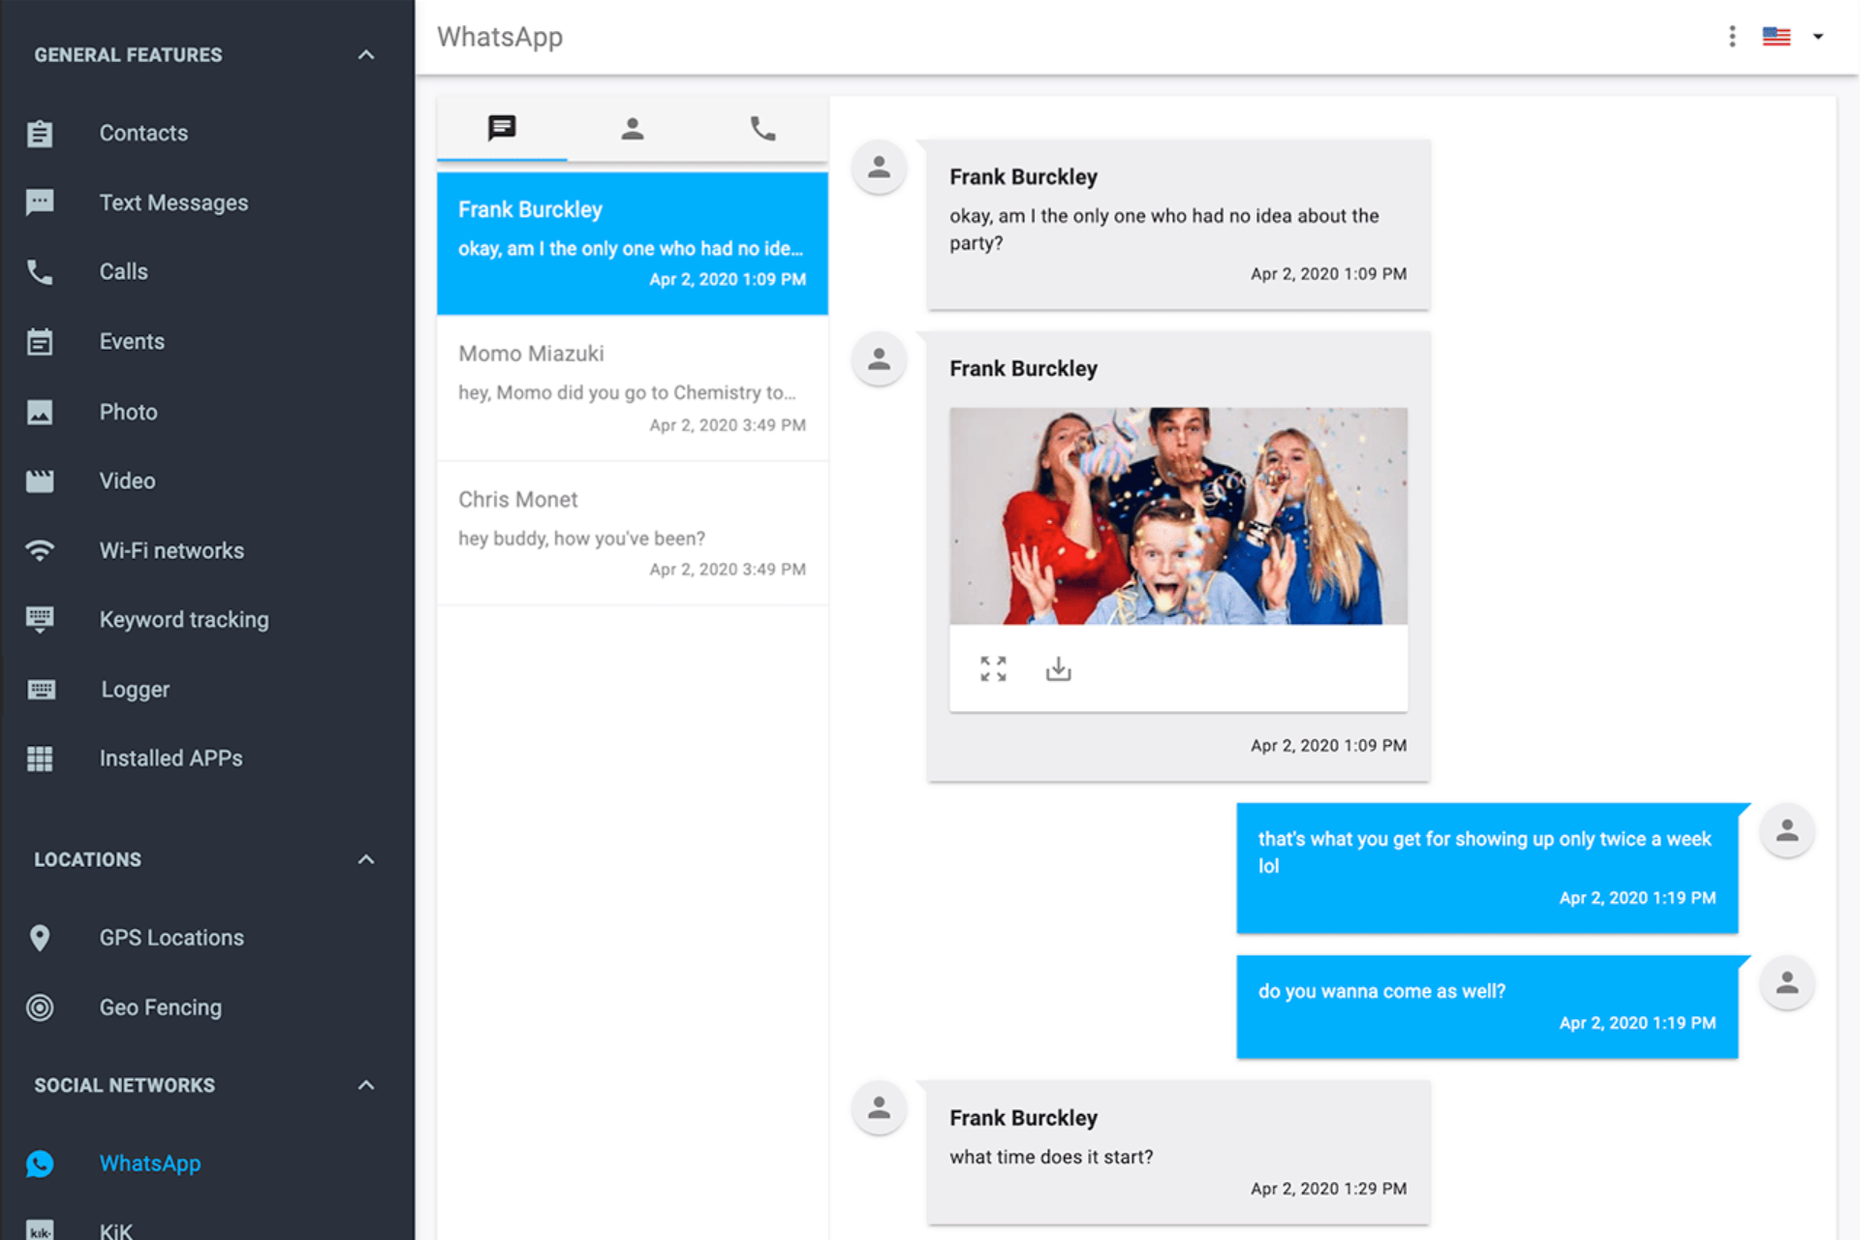Switch to the calls phone tab
The image size is (1860, 1240).
coord(762,129)
